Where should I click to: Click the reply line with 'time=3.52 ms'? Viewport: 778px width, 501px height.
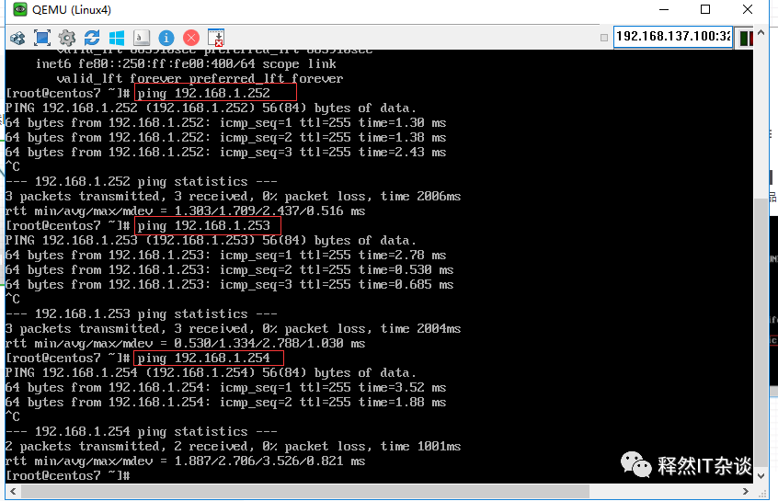[225, 387]
